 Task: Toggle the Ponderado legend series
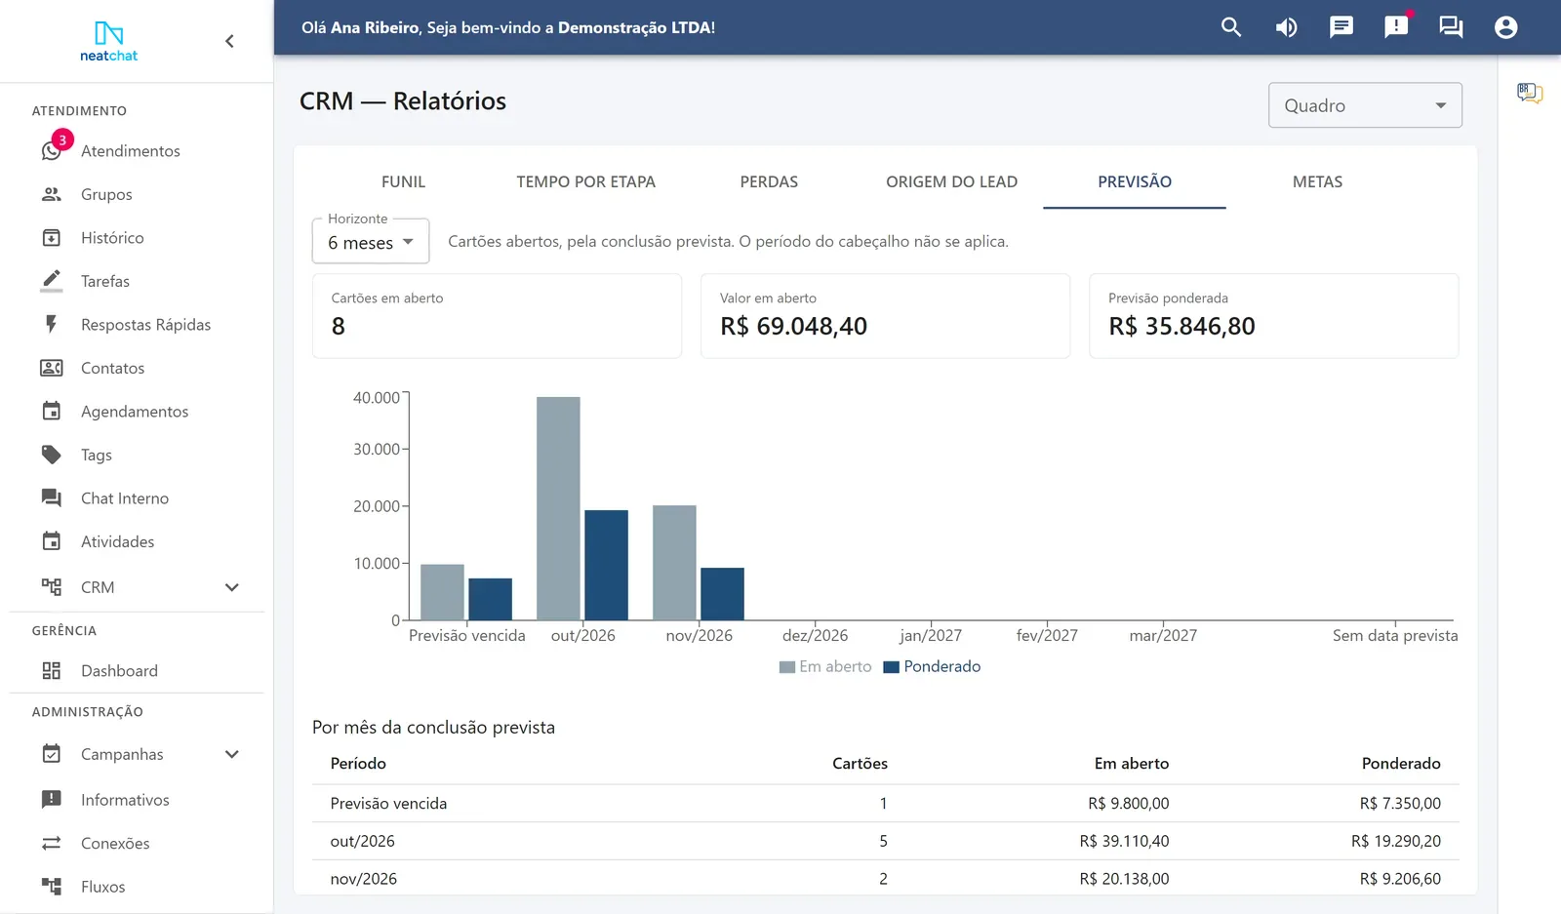pos(932,666)
